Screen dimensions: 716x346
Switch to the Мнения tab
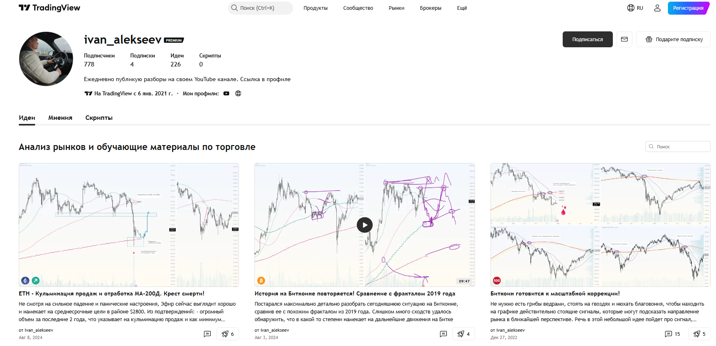coord(60,117)
